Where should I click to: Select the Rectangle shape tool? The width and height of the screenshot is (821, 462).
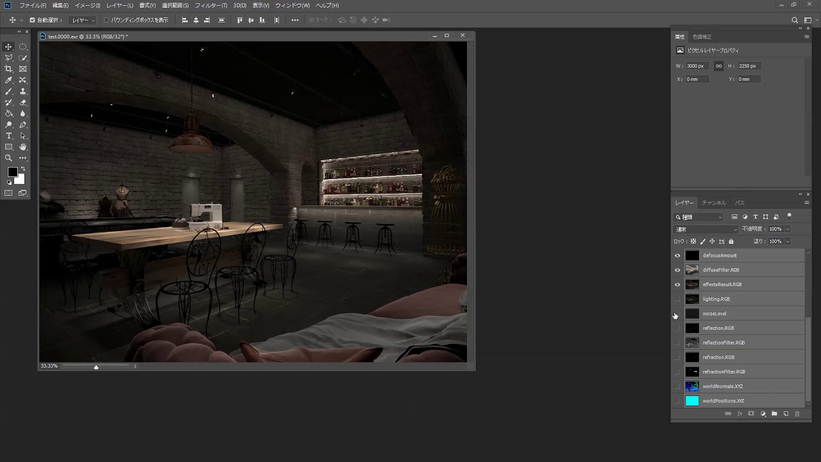click(x=9, y=147)
